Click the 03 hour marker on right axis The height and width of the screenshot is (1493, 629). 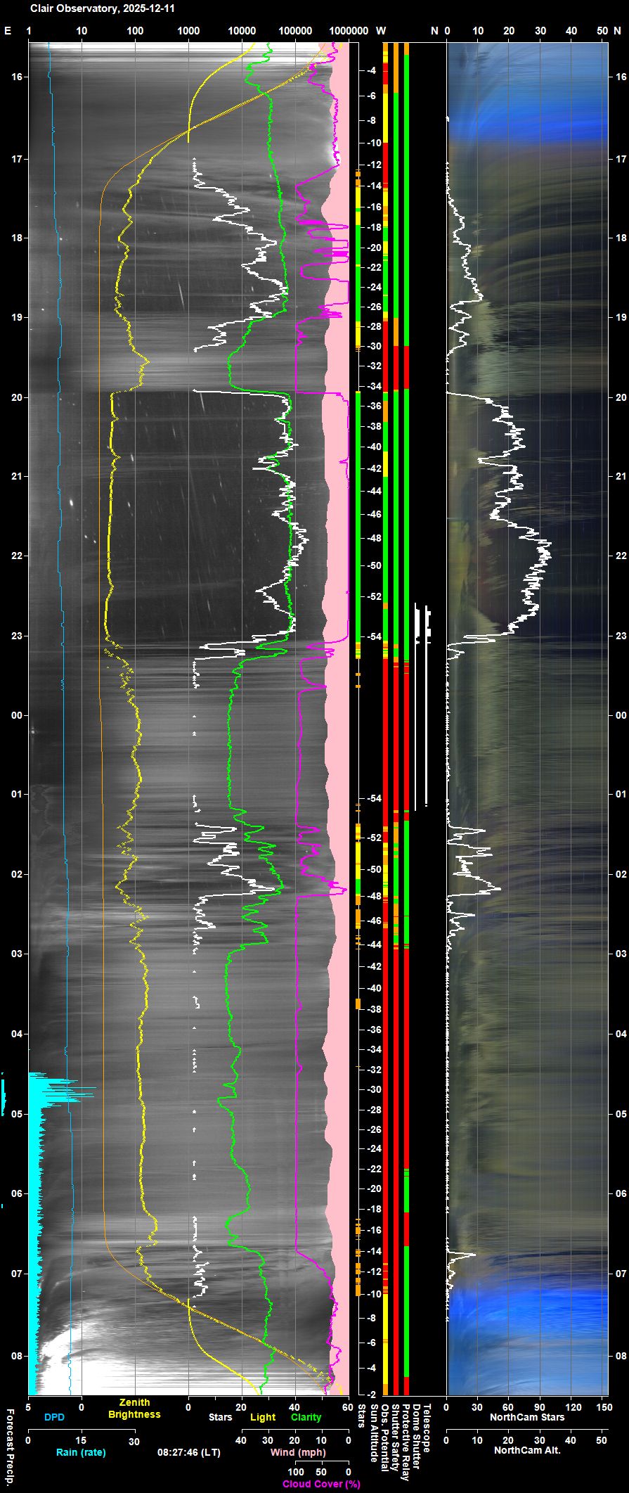pos(621,953)
